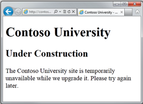
Task: Stop loading with the address bar X icon
Action: point(73,12)
